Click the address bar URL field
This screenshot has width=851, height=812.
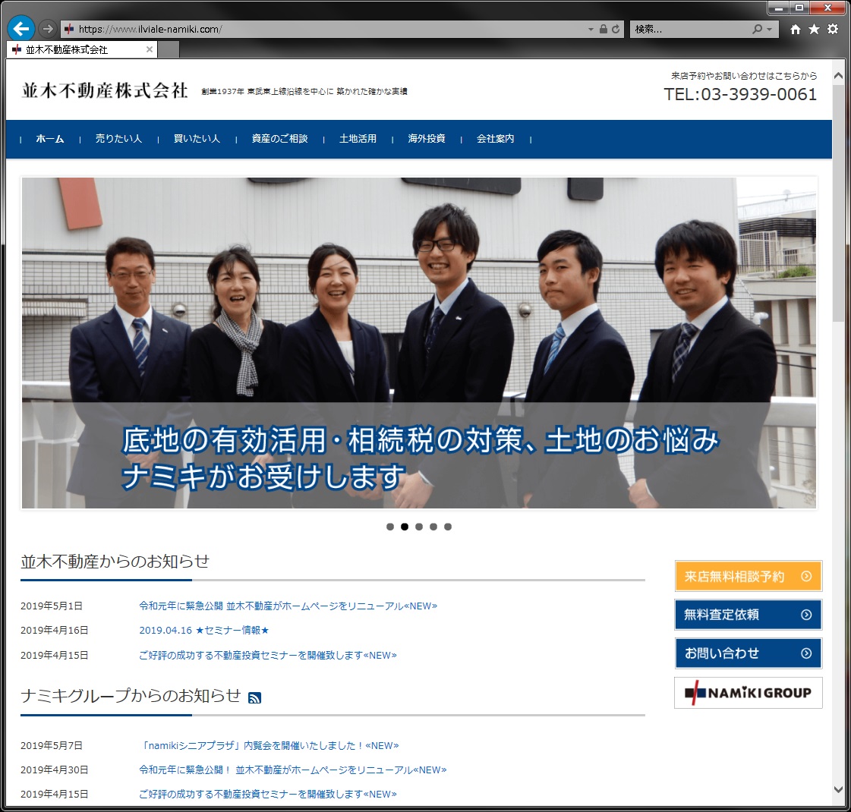point(326,30)
